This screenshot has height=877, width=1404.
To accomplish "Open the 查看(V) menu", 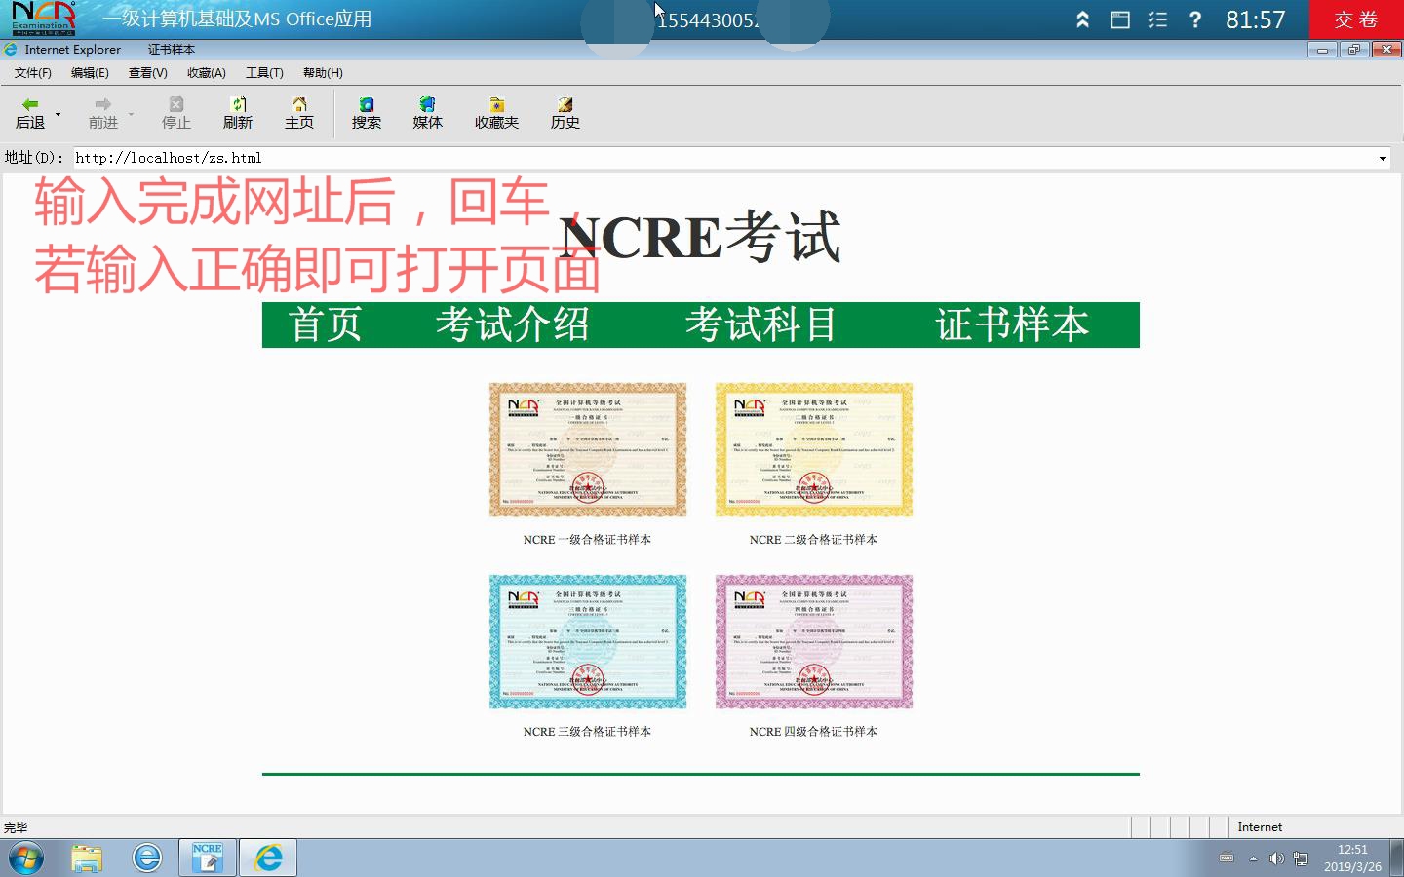I will coord(148,73).
